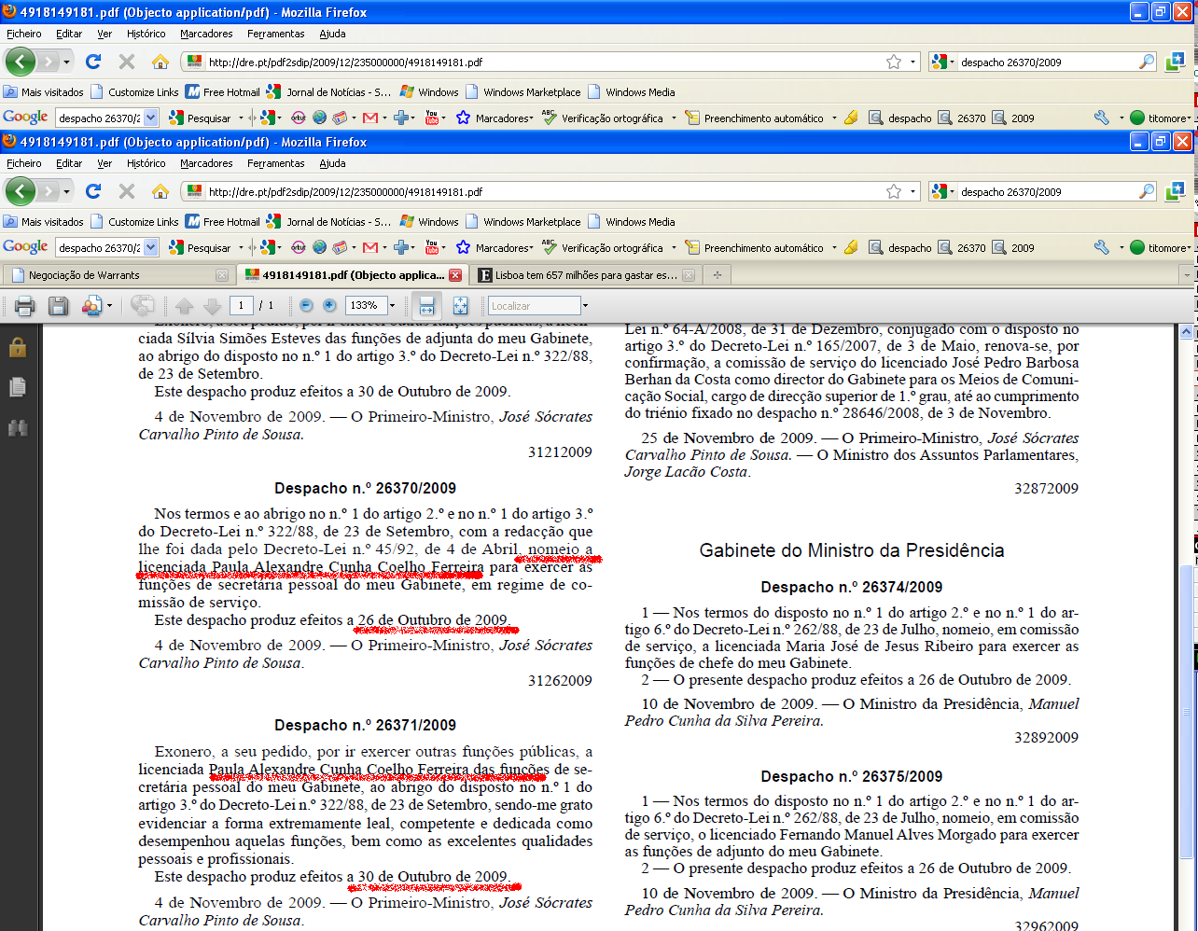The image size is (1198, 931).
Task: Toggle fit-to-width scrolling mode
Action: pos(426,306)
